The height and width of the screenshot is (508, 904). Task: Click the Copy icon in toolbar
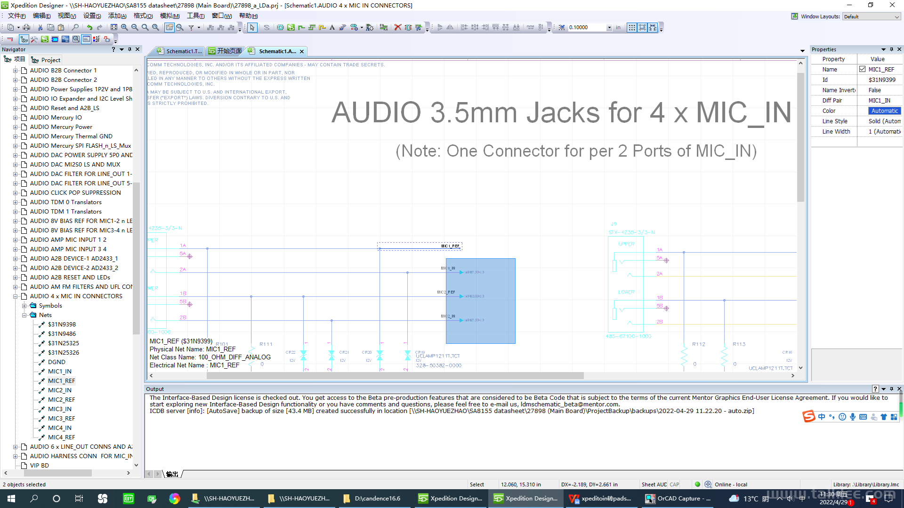[x=50, y=27]
